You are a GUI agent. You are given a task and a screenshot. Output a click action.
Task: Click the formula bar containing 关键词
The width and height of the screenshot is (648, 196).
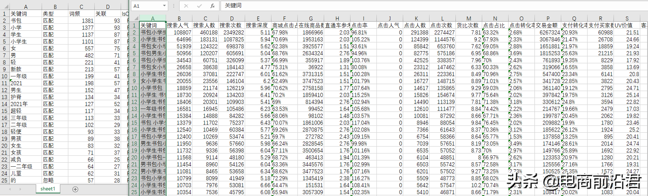(x=434, y=6)
